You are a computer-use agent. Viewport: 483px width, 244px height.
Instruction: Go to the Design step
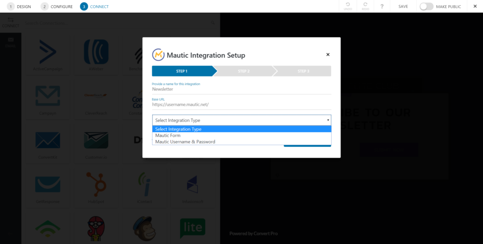point(19,7)
